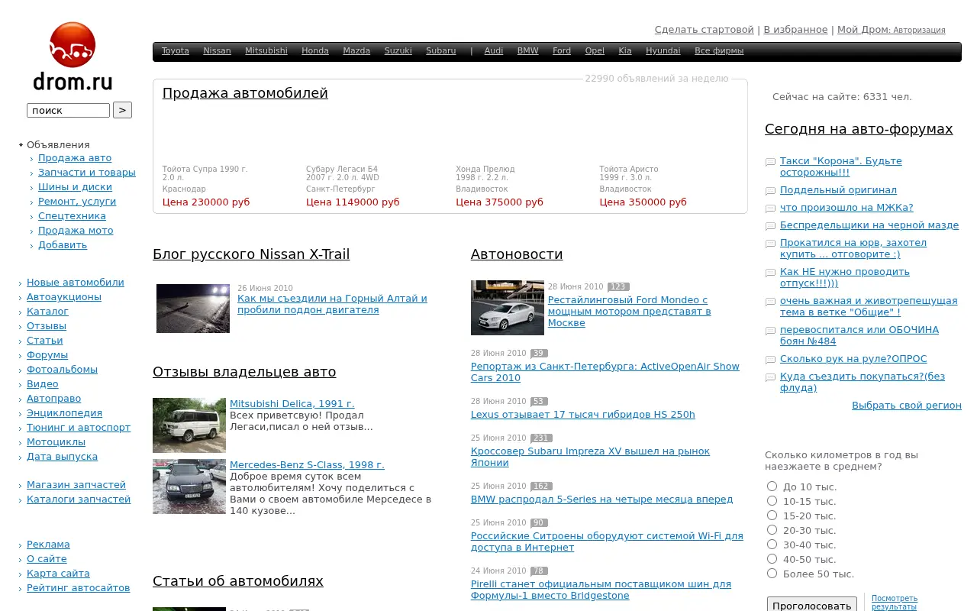Select the 'Более 50 тыс.' radio option
Screen dimensions: 977x611
772,573
